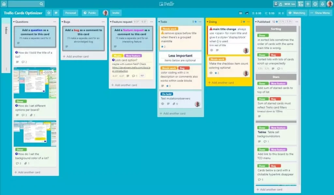The height and width of the screenshot is (195, 334).
Task: Click the information icon in top bar
Action: point(315,4)
